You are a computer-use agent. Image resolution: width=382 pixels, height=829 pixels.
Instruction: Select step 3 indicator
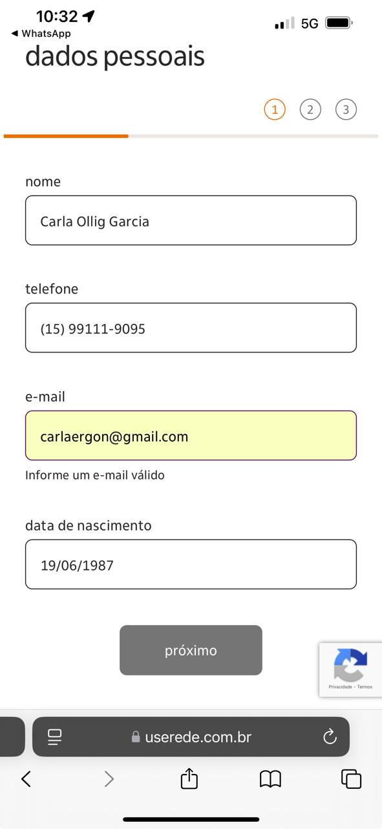point(346,109)
